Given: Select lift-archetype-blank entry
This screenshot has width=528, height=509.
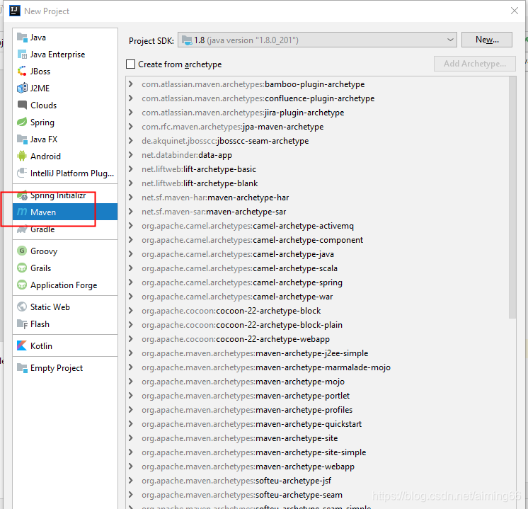Looking at the screenshot, I should coord(200,183).
